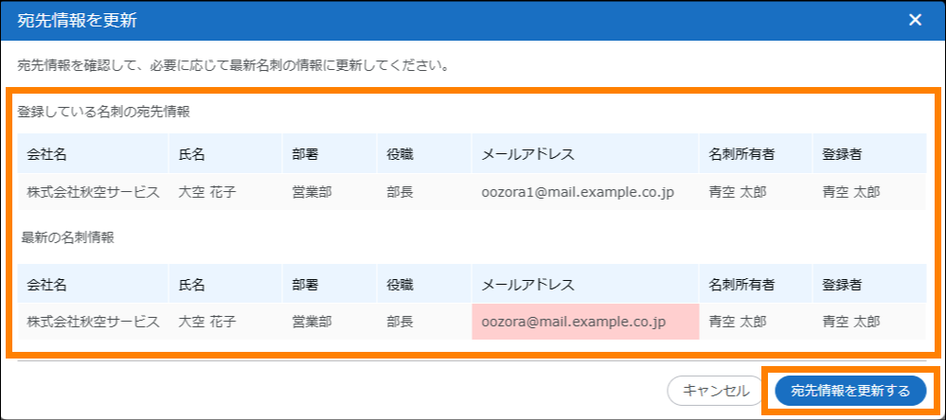Viewport: 946px width, 420px height.
Task: Click 名刺所有者 header in the latest card table
Action: coord(741,284)
